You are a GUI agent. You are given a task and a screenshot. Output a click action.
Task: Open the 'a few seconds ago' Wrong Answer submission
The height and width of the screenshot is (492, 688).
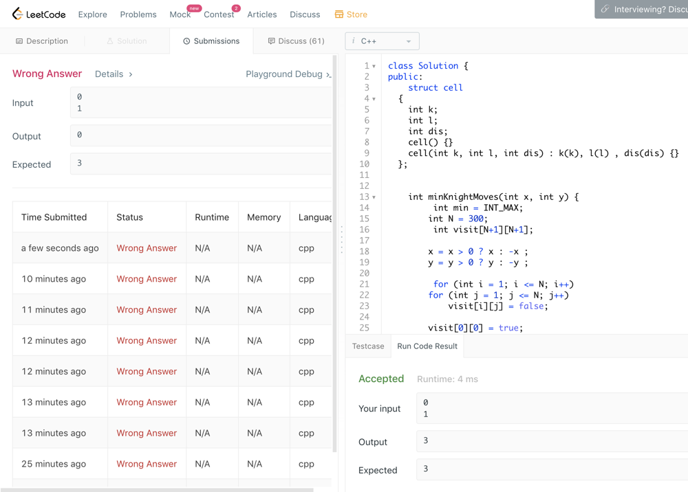pos(147,248)
